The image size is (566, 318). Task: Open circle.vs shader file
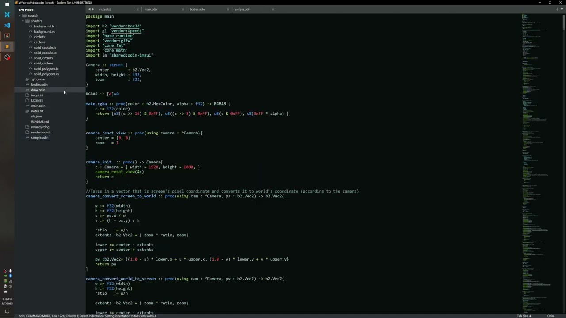pyautogui.click(x=39, y=42)
